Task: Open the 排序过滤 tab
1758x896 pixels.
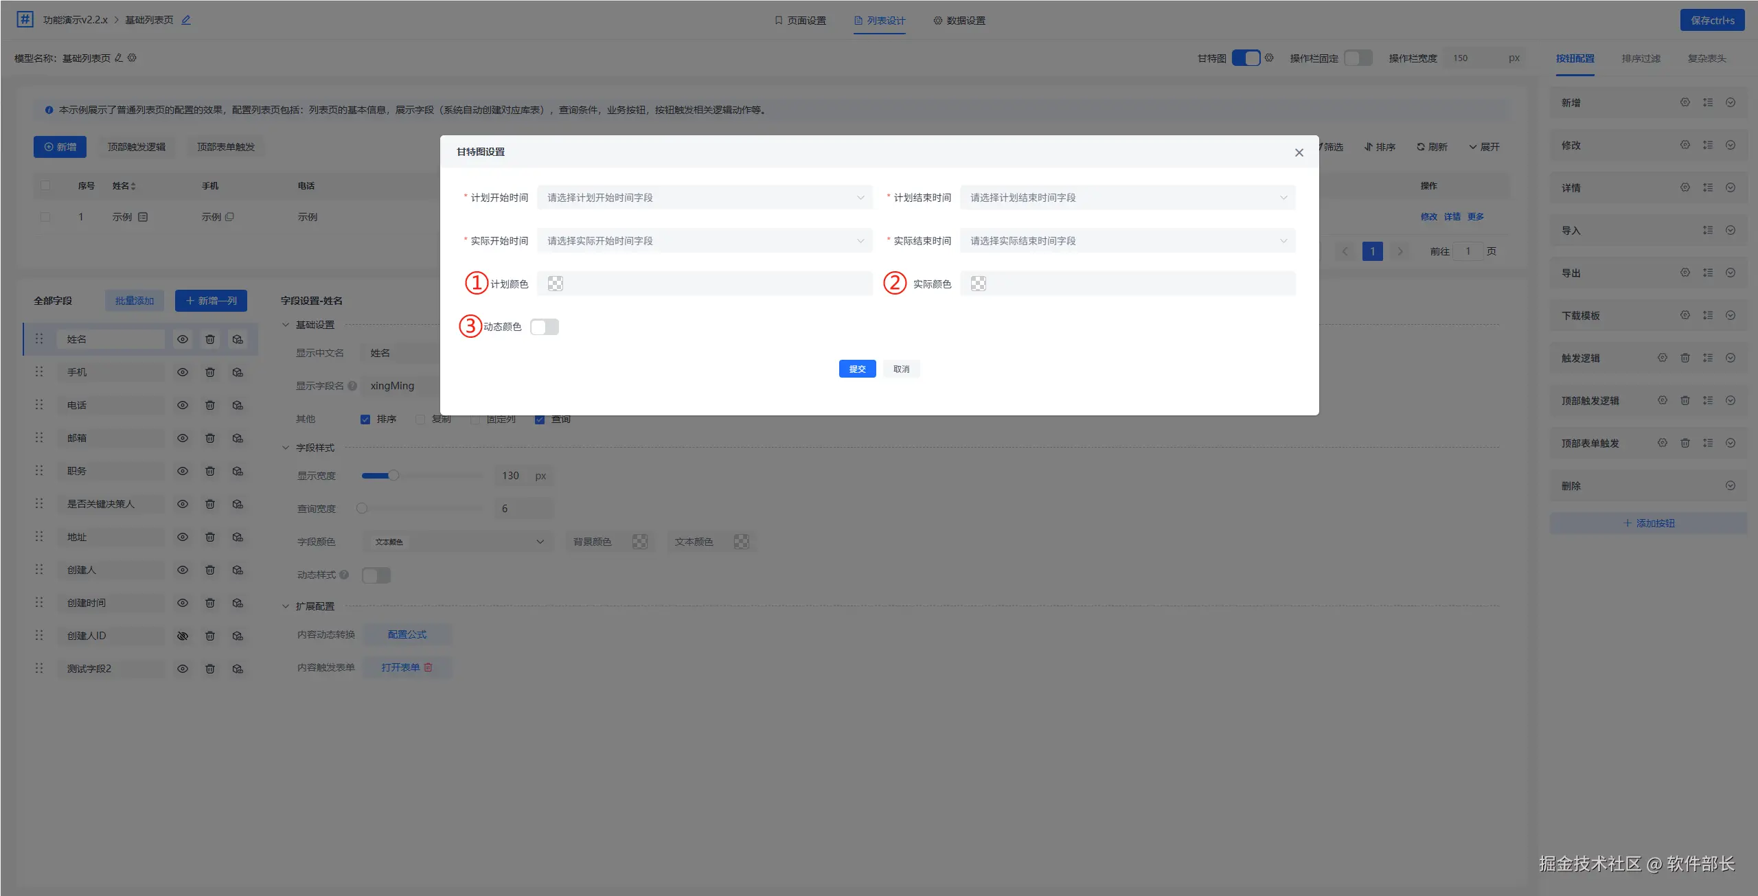Action: point(1641,58)
